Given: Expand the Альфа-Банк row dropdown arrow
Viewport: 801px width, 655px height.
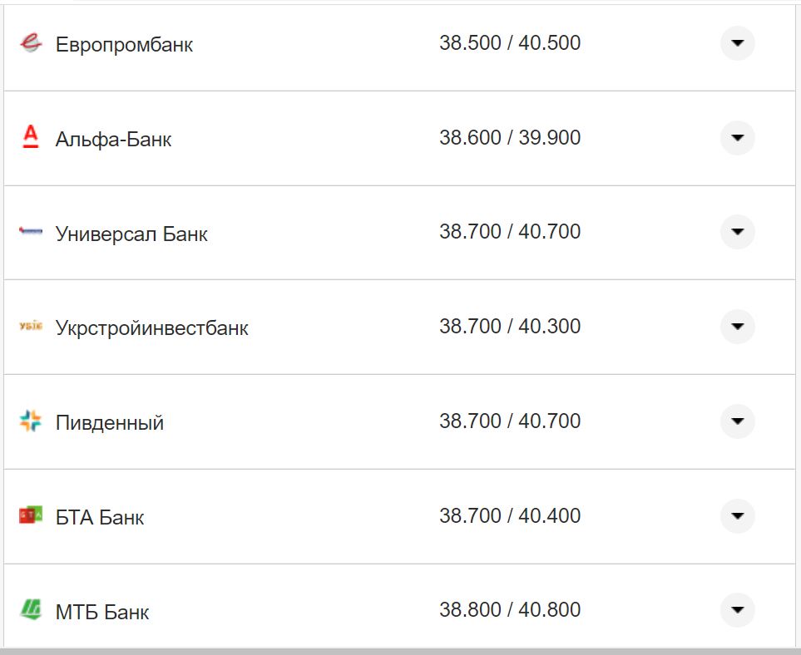Looking at the screenshot, I should click(x=737, y=138).
